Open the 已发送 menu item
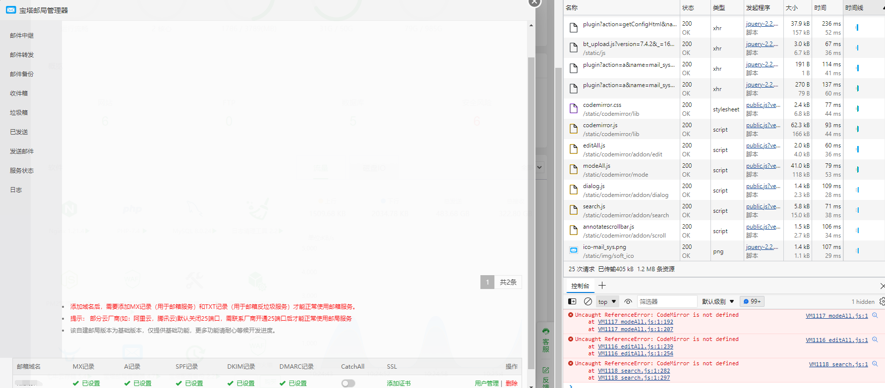 19,132
